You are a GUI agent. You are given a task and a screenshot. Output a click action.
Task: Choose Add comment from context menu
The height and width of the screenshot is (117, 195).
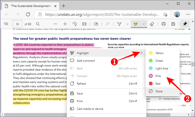(106, 61)
